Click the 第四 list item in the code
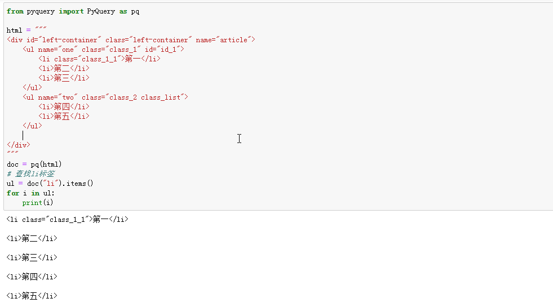 tap(64, 107)
